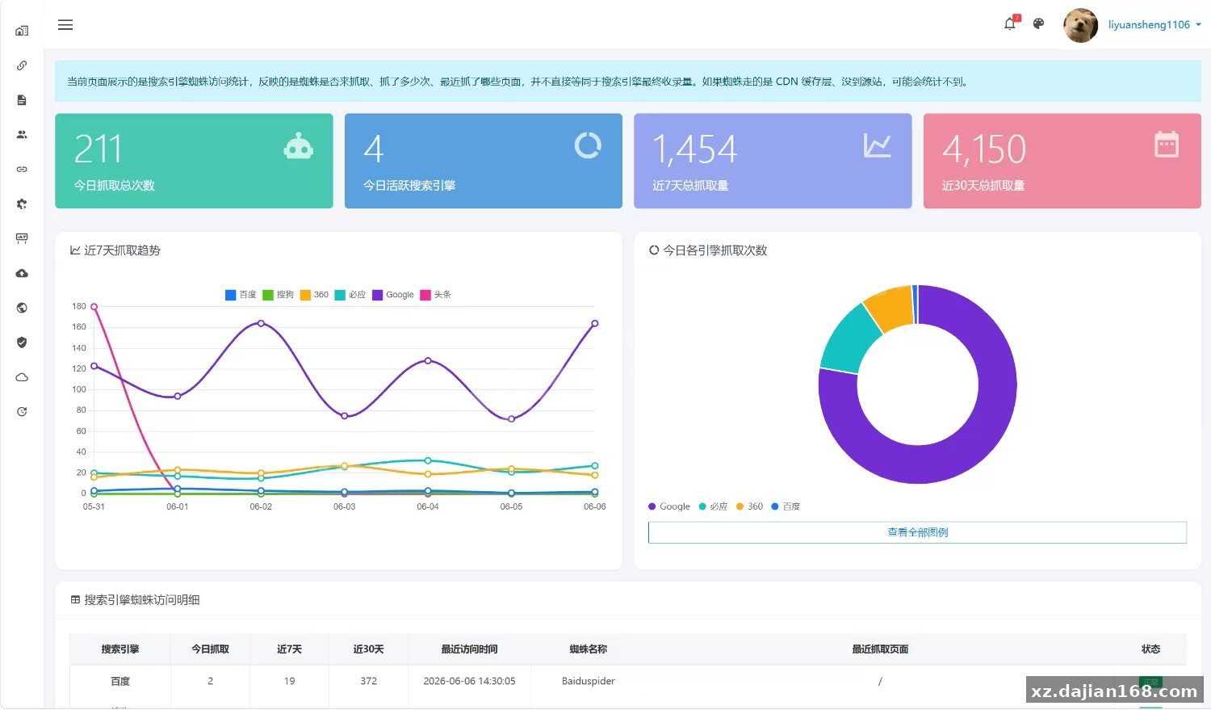Click 查看全部图例 button

coord(917,532)
